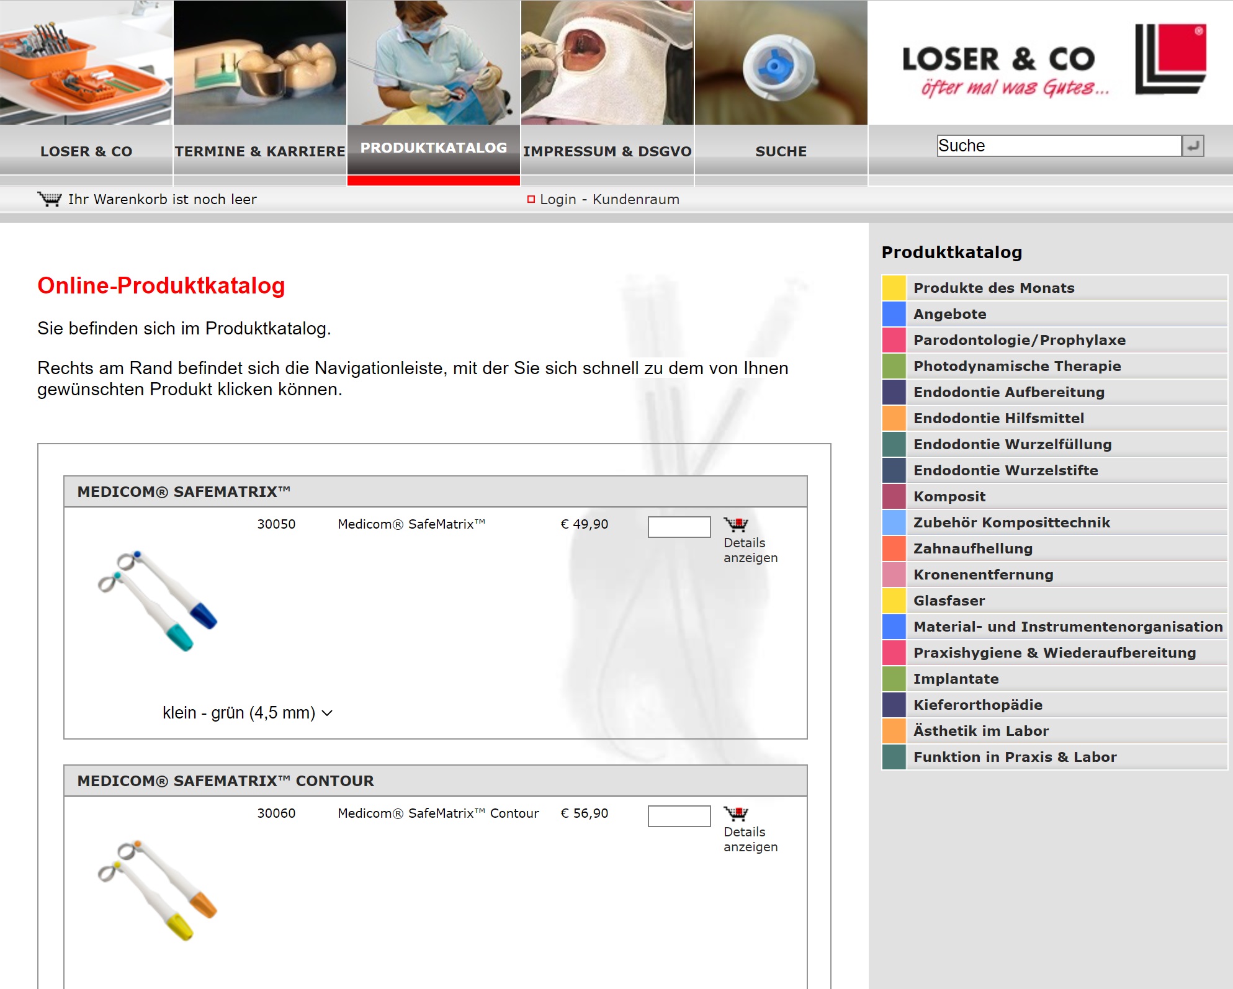Click the € 49,90 price
This screenshot has width=1233, height=989.
tap(584, 524)
